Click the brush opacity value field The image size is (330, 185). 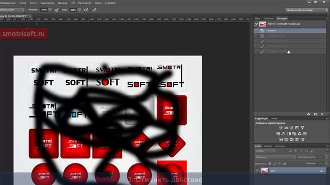[x=44, y=10]
